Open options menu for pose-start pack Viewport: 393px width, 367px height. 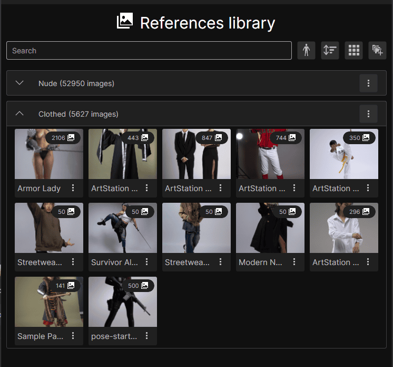[147, 336]
